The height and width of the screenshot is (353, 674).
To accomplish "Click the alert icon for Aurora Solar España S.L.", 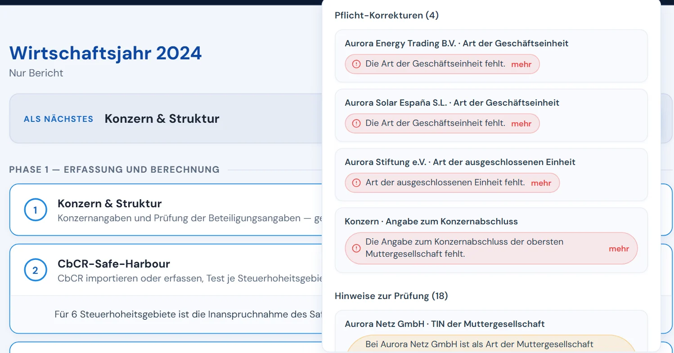I will point(356,124).
